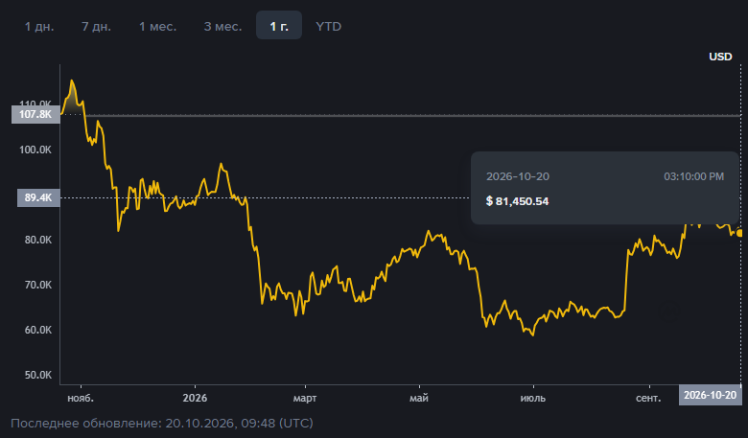Click the active 1 г. tab
Viewport: 748px width, 438px height.
point(279,25)
